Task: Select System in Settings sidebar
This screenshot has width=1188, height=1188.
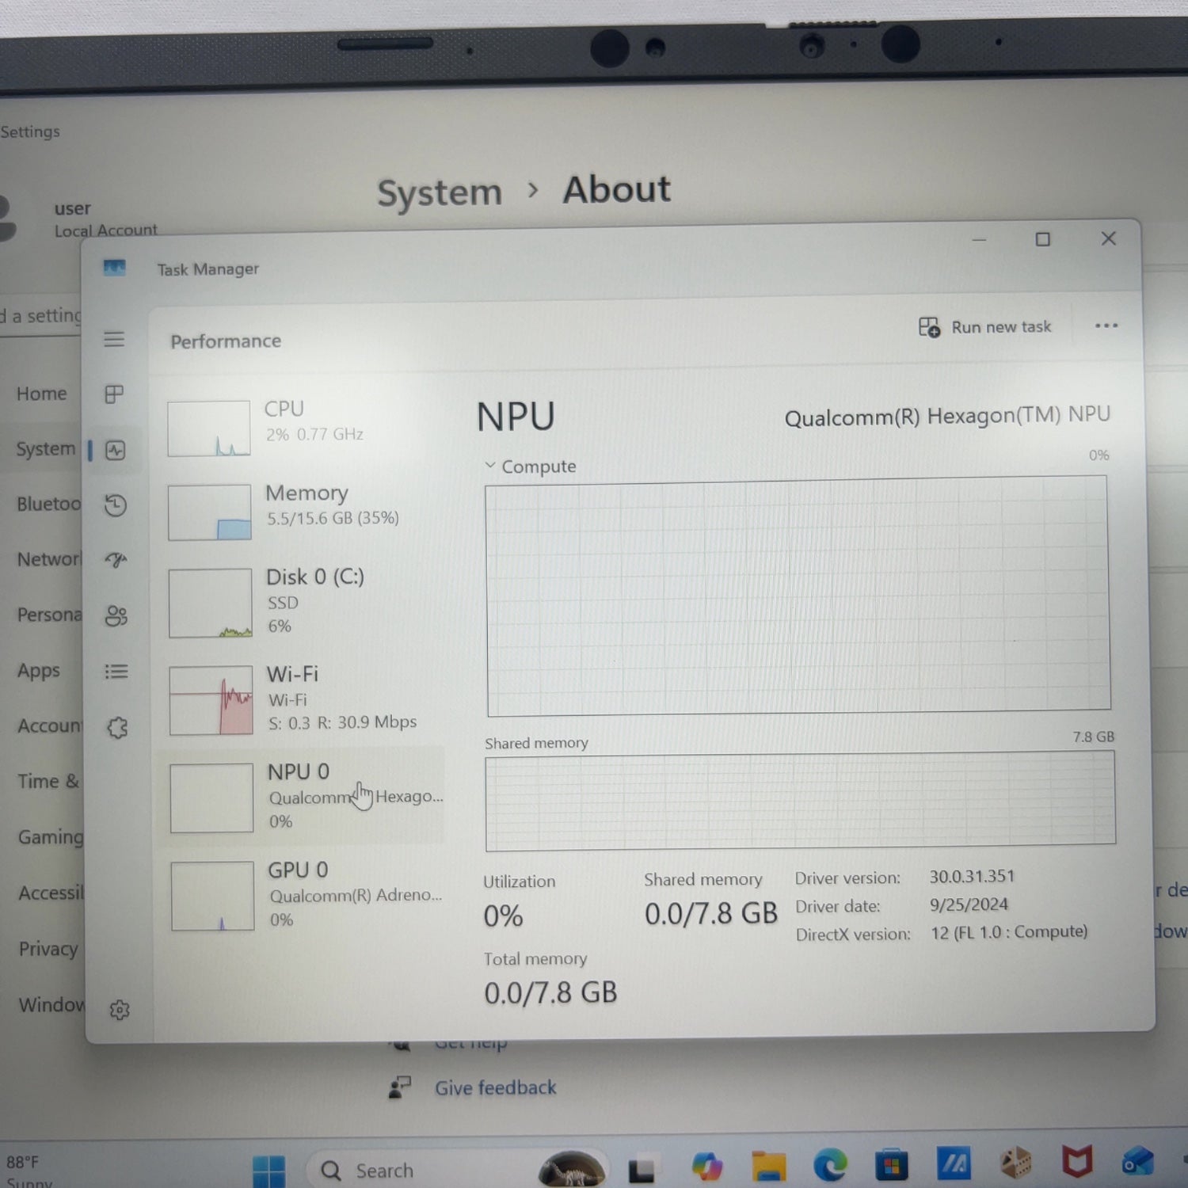Action: coord(45,448)
